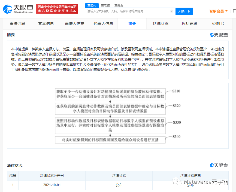Click the 法律状态信息 column header
The image size is (236, 192).
[x=190, y=176]
